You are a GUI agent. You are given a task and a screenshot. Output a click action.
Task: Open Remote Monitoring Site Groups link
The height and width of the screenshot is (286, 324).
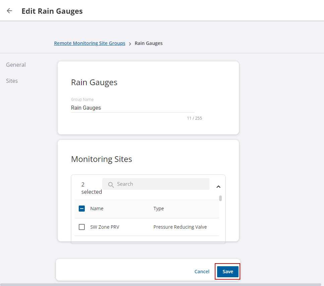(89, 43)
